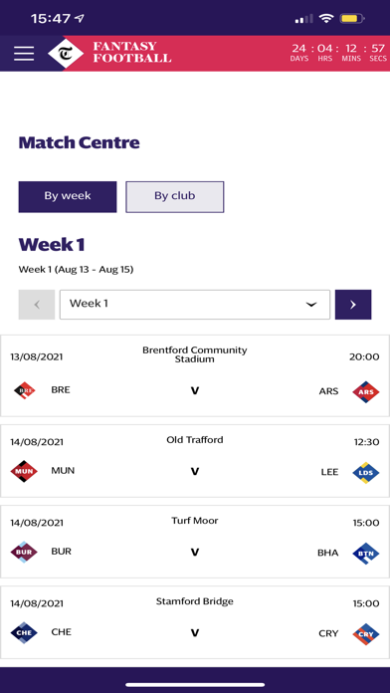Tap the countdown timer in header
This screenshot has width=390, height=693.
338,53
